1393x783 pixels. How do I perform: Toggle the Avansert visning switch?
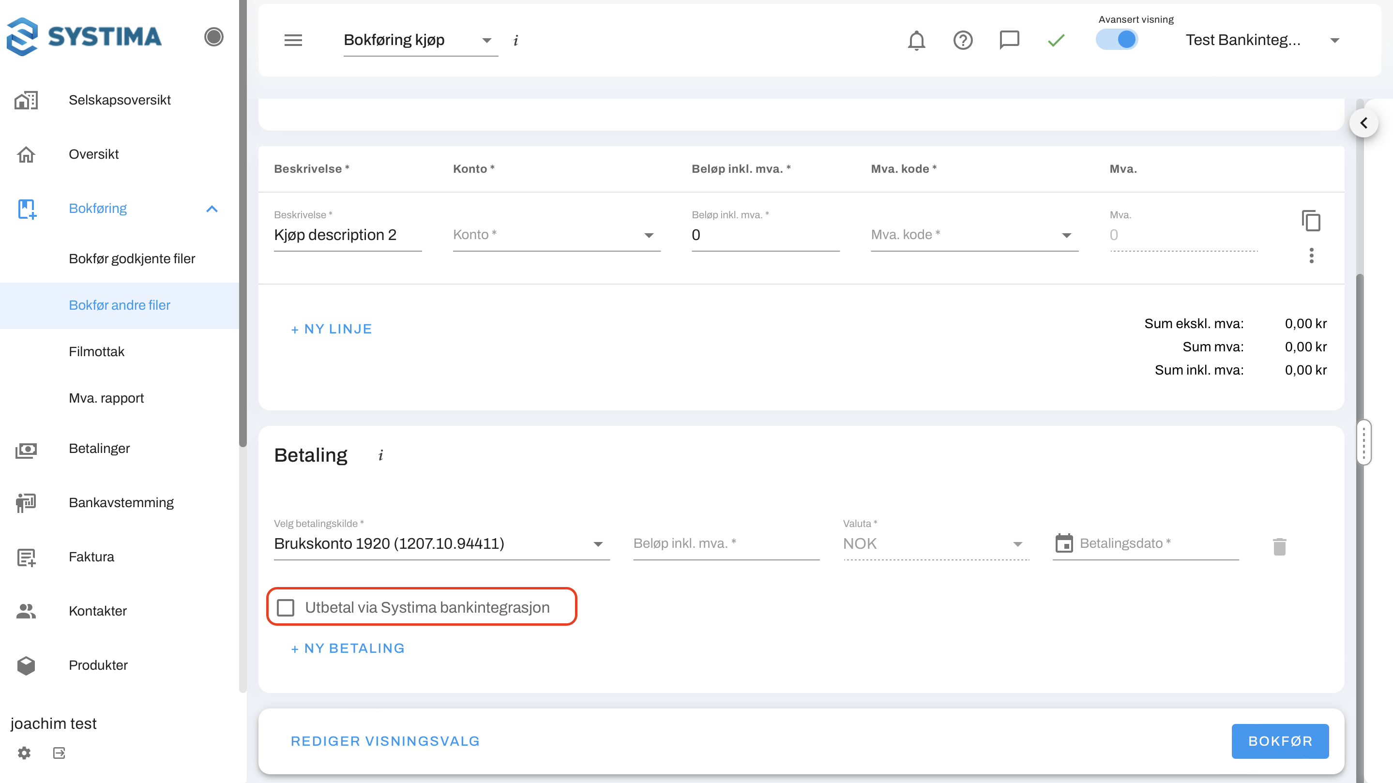(x=1117, y=40)
